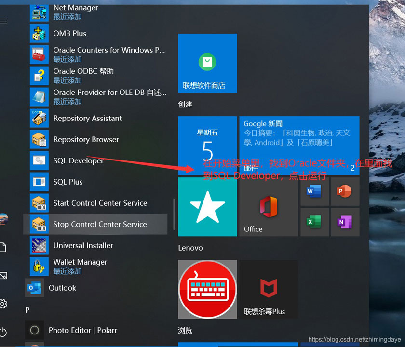Expand the Start hamburger menu
The image size is (405, 347).
click(4, 21)
